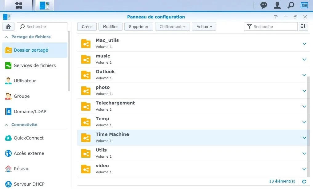Expand the Telechargement folder details chevron
The width and height of the screenshot is (313, 189).
[304, 106]
